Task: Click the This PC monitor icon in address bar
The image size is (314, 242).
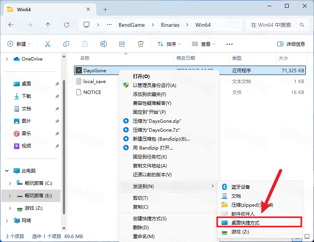Action: click(x=86, y=25)
